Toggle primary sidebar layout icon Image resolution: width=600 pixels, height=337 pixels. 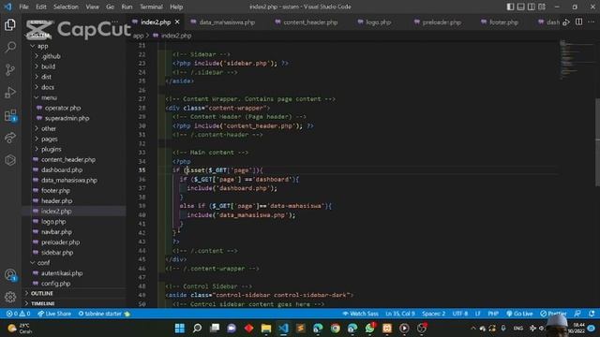(510, 7)
